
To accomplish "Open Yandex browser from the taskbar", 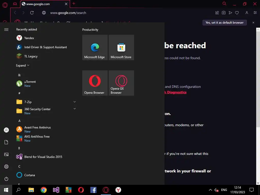I will [118, 190].
